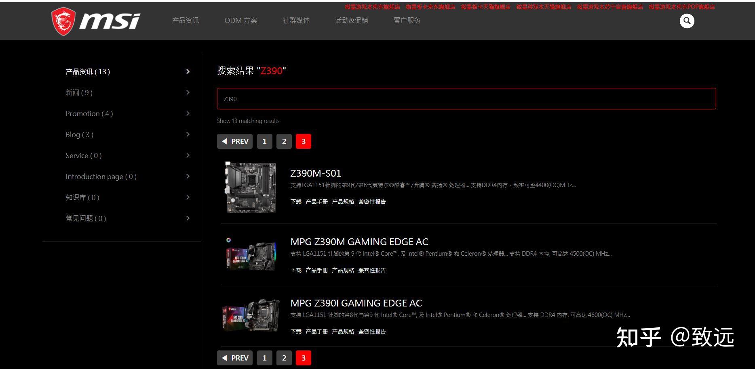
Task: Click the highlighted page 3 indicator
Action: coord(304,141)
